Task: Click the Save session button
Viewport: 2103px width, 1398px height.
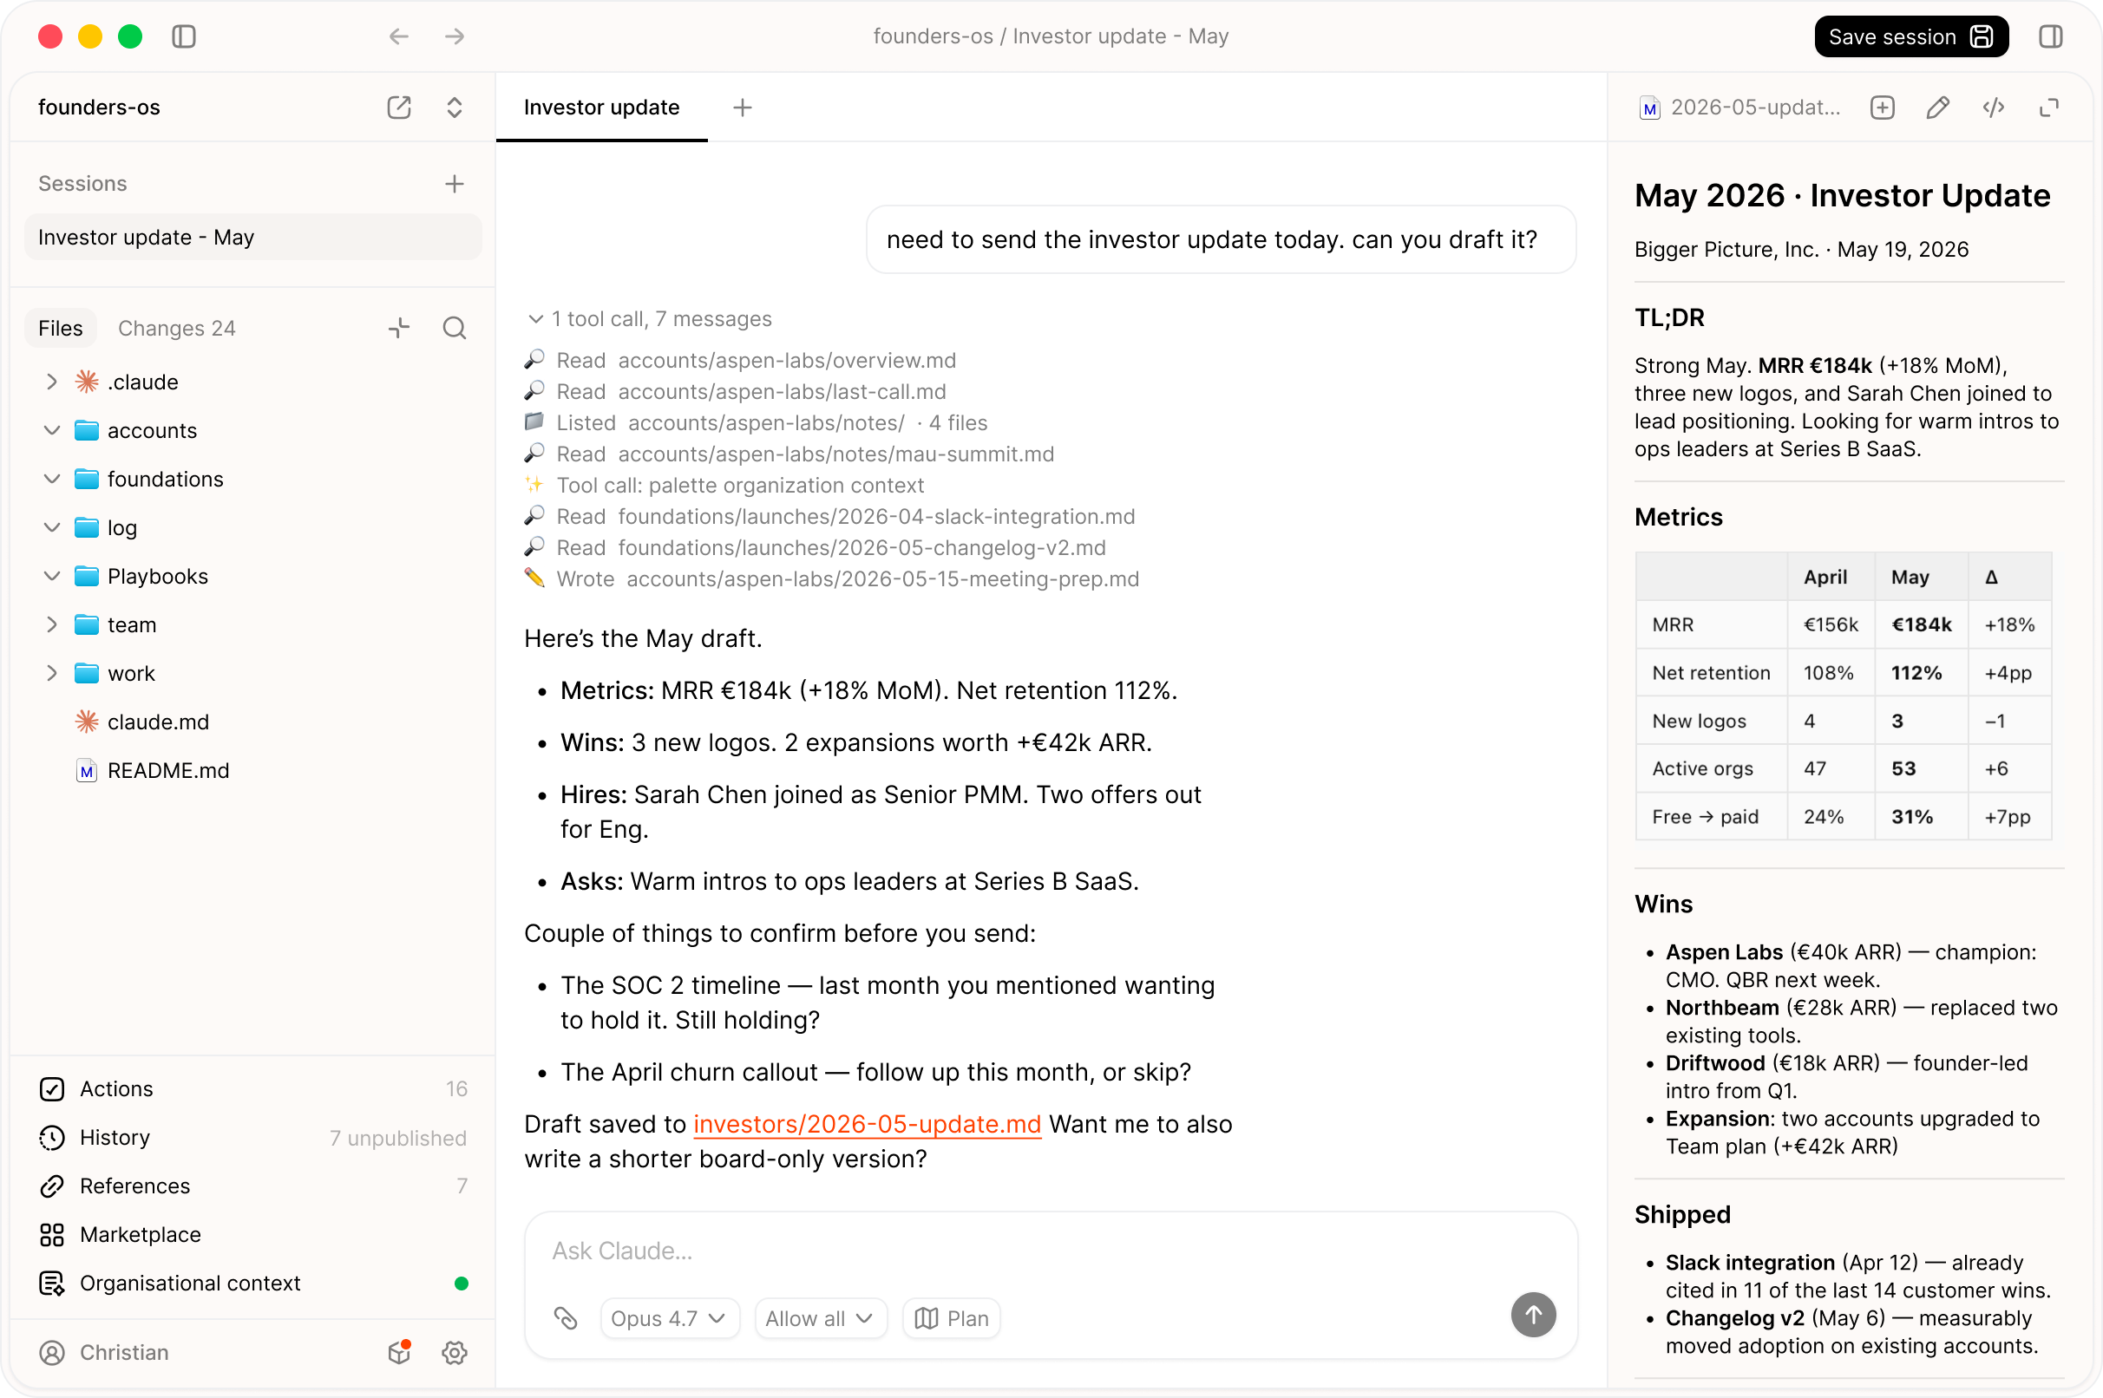Action: point(1911,36)
